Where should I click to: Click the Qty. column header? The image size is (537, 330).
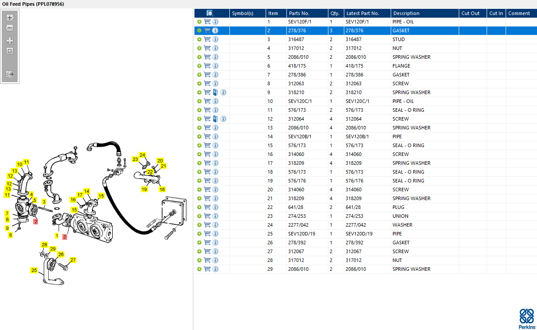tap(336, 13)
